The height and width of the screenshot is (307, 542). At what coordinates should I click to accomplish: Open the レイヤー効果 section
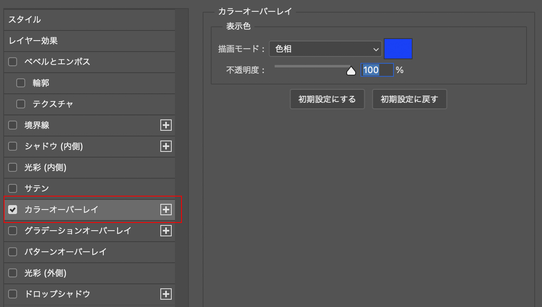click(x=90, y=41)
